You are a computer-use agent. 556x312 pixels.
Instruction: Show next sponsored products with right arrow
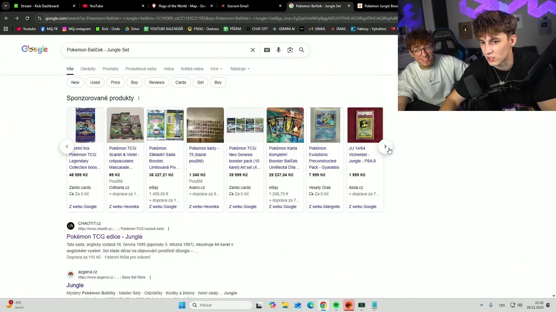click(x=385, y=146)
